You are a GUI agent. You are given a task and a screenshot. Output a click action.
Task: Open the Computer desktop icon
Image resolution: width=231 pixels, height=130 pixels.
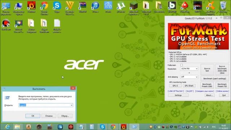(x=19, y=8)
